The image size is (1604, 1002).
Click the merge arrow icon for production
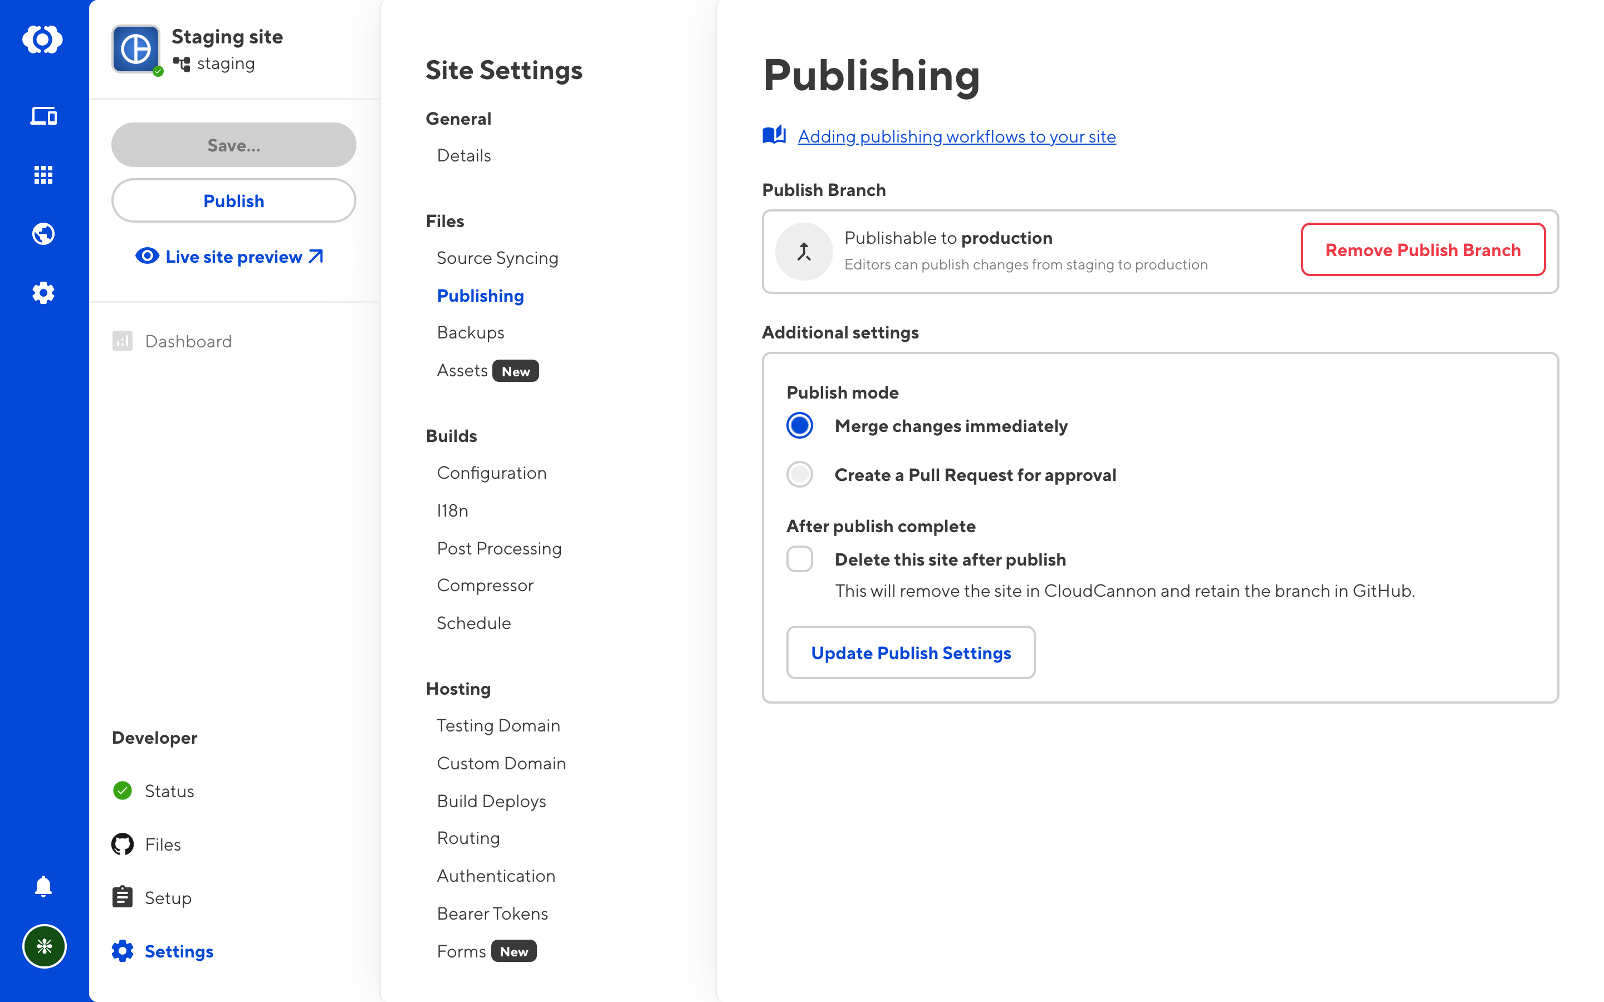803,251
